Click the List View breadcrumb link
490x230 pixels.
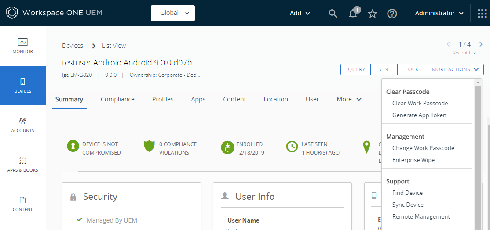114,46
